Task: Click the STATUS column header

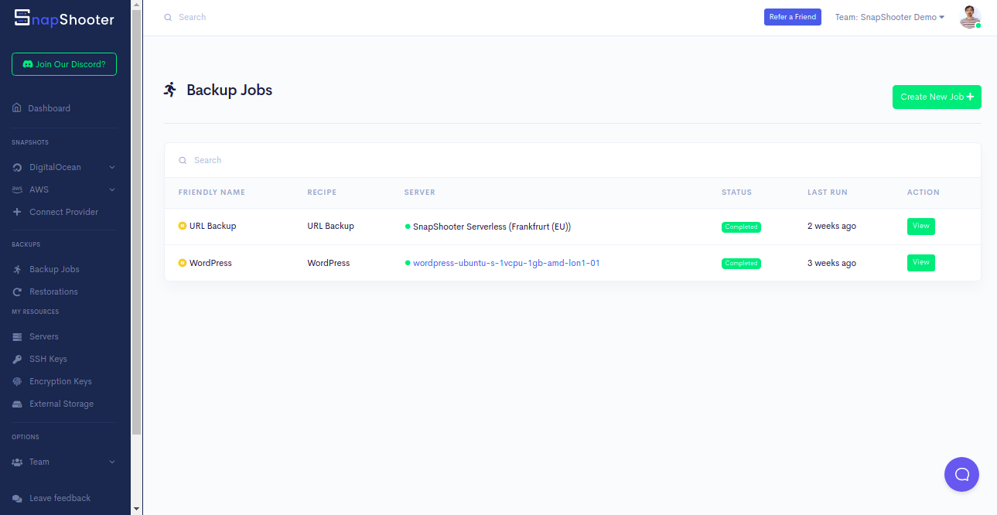Action: 736,193
